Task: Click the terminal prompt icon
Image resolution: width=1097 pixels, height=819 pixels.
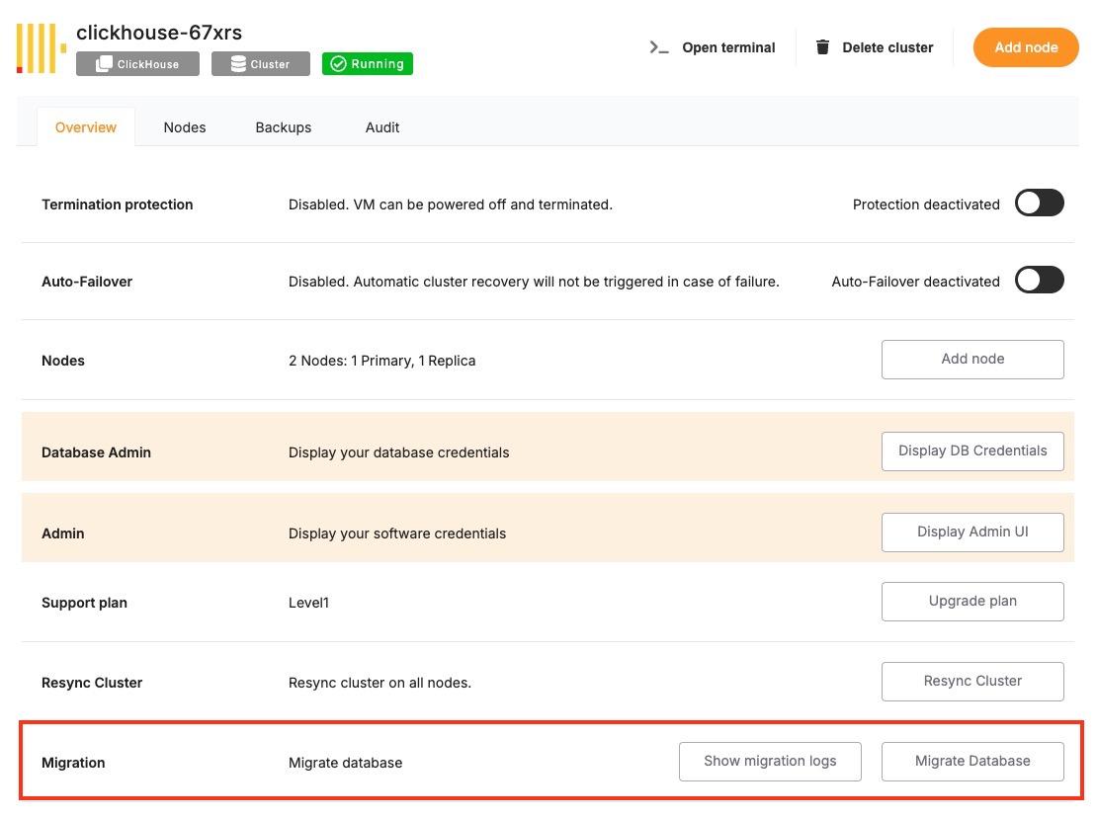Action: (x=659, y=47)
